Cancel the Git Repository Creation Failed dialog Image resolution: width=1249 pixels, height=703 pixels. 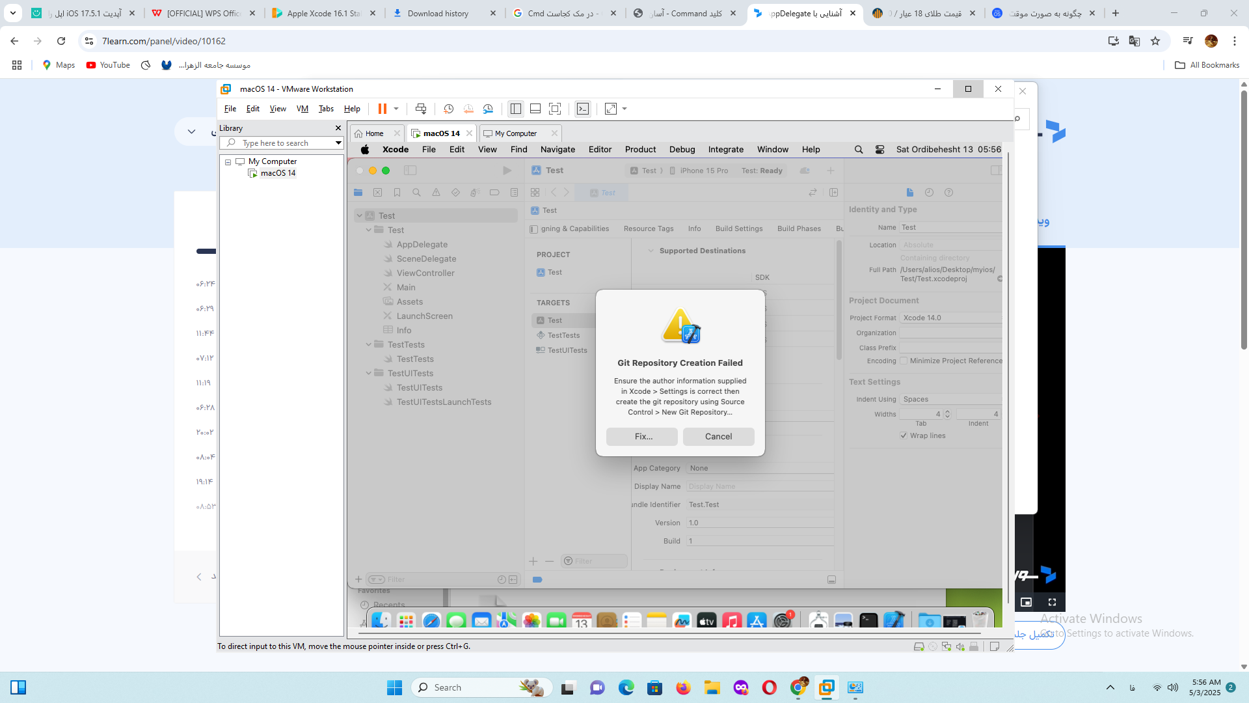(x=719, y=437)
